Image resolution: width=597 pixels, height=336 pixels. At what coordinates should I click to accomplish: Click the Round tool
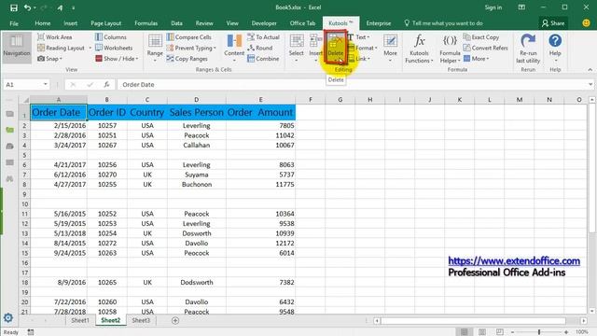pyautogui.click(x=259, y=48)
